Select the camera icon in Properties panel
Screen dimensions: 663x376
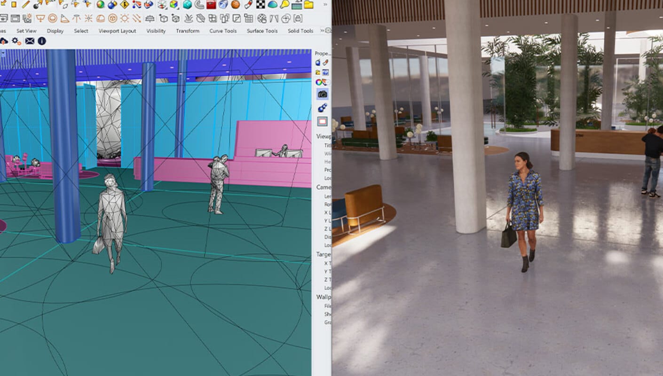[x=322, y=94]
